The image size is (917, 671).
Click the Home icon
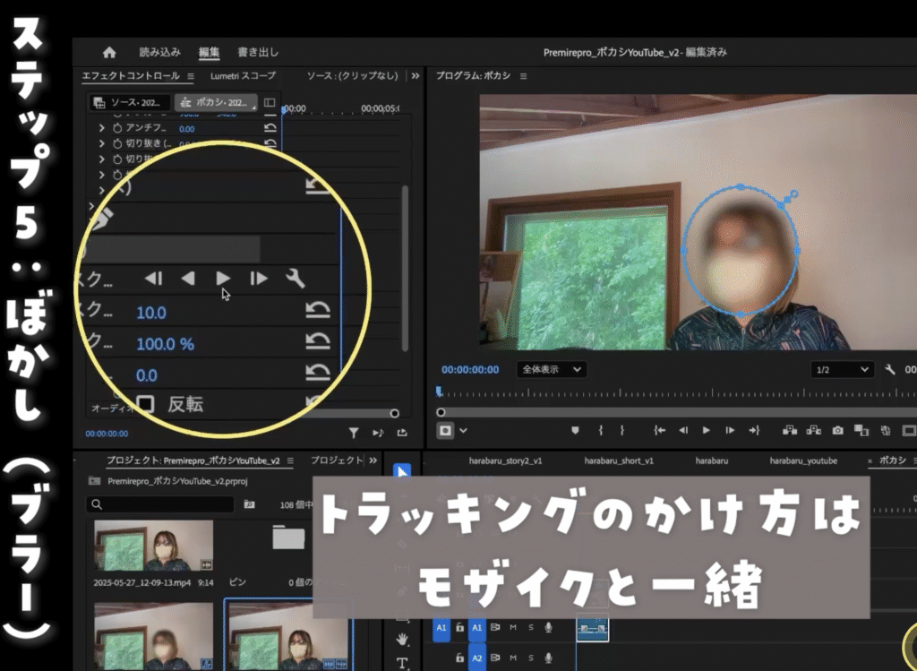point(109,52)
